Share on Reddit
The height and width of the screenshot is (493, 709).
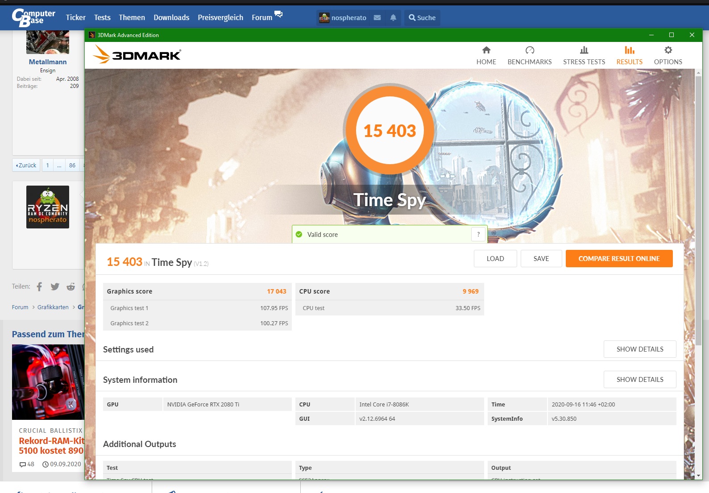click(x=70, y=286)
